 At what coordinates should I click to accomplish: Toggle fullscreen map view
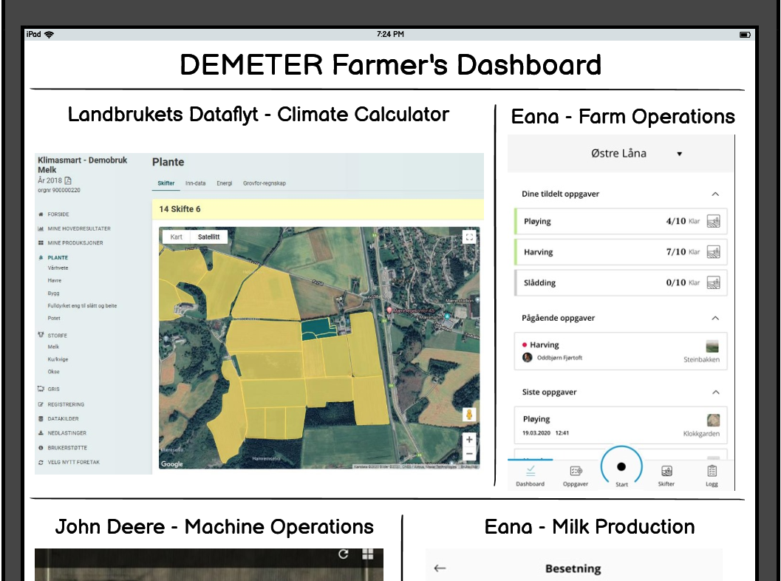coord(469,237)
